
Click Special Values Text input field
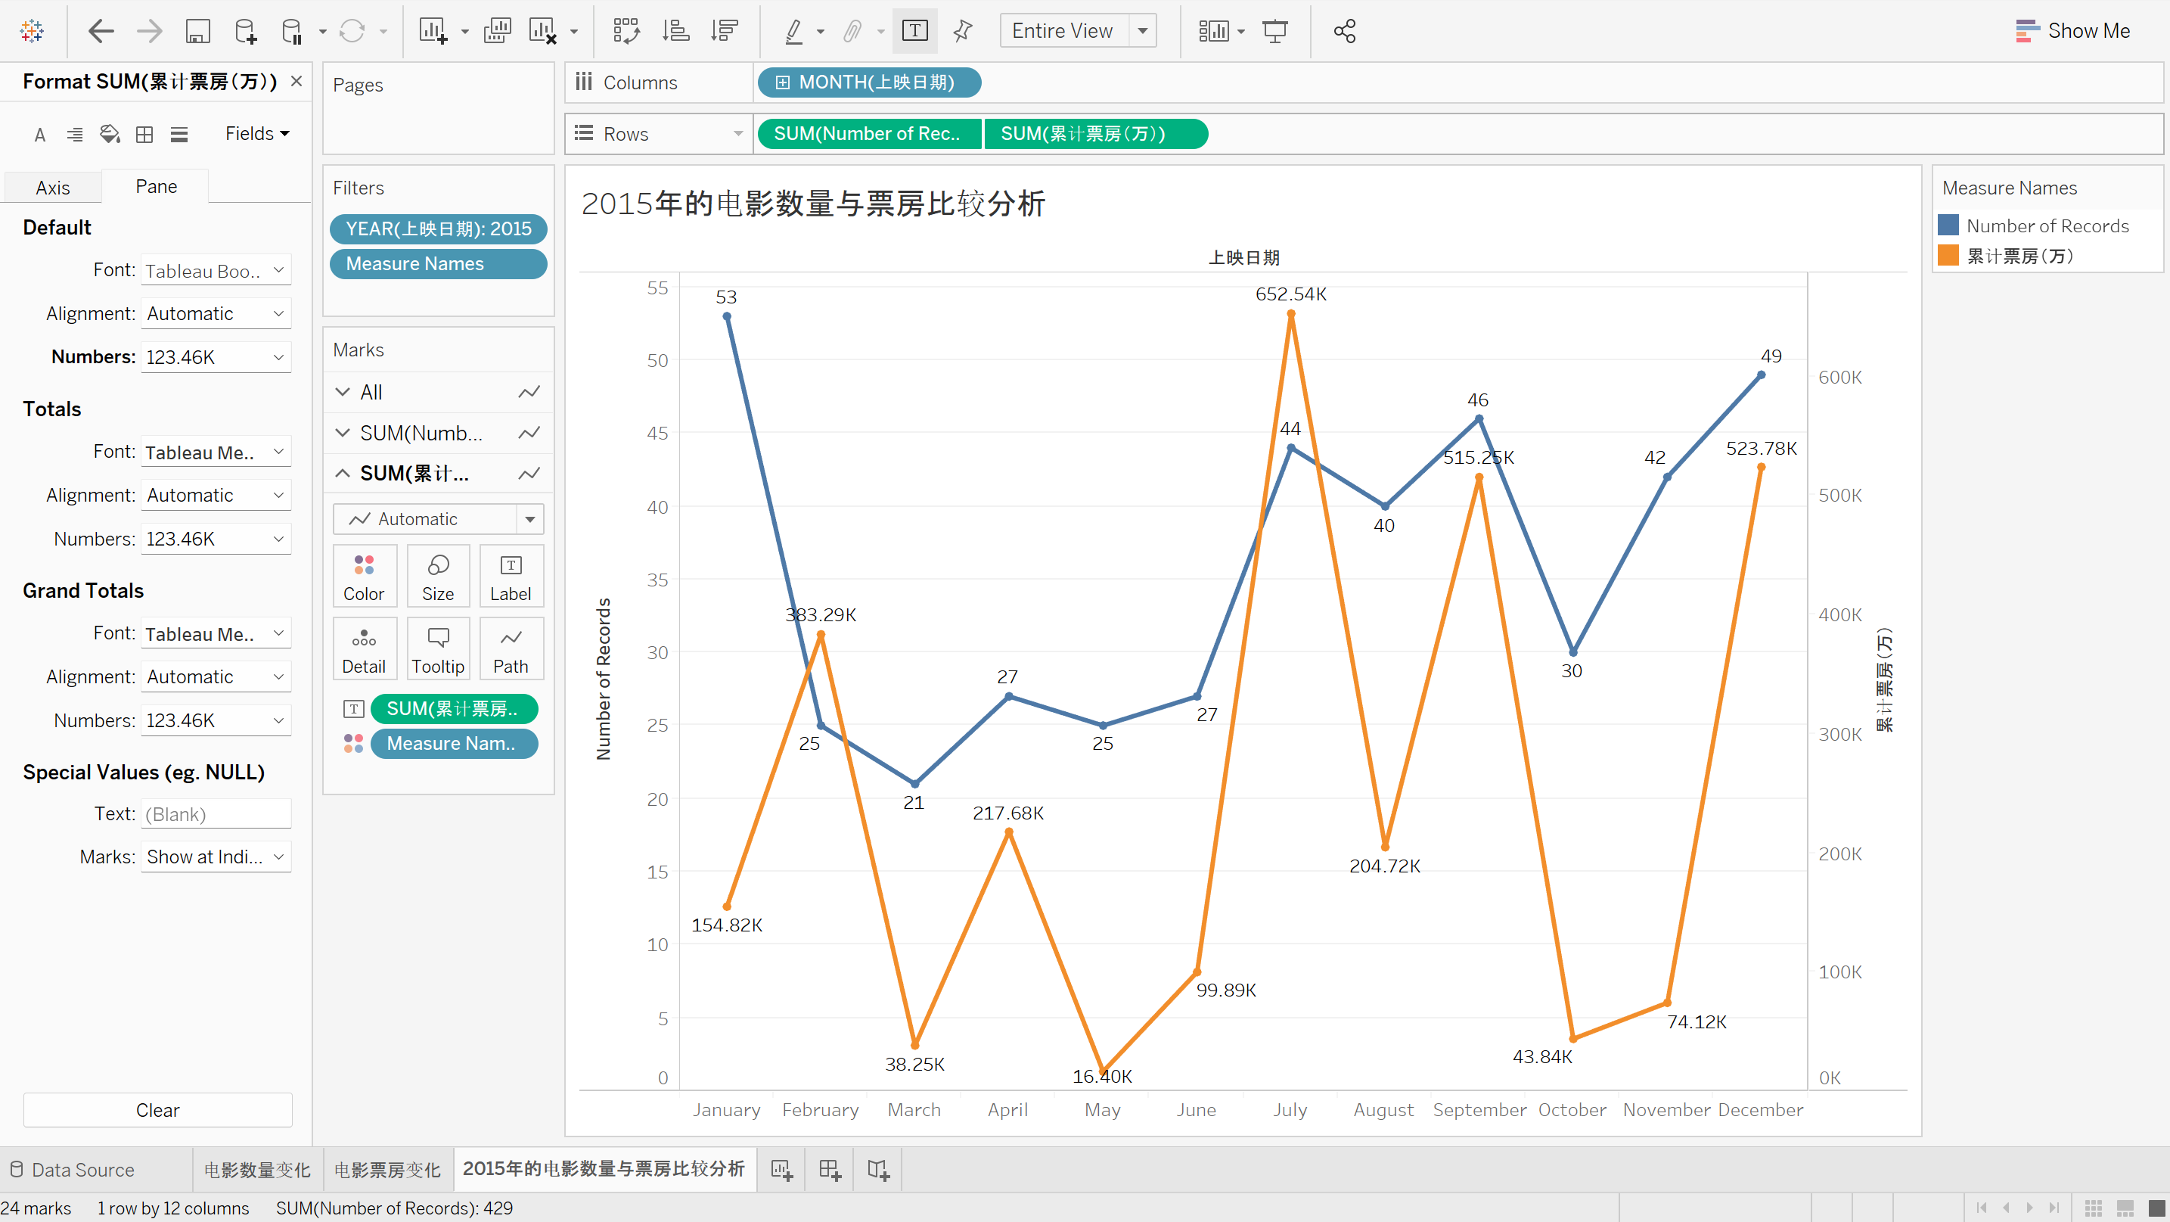(216, 814)
